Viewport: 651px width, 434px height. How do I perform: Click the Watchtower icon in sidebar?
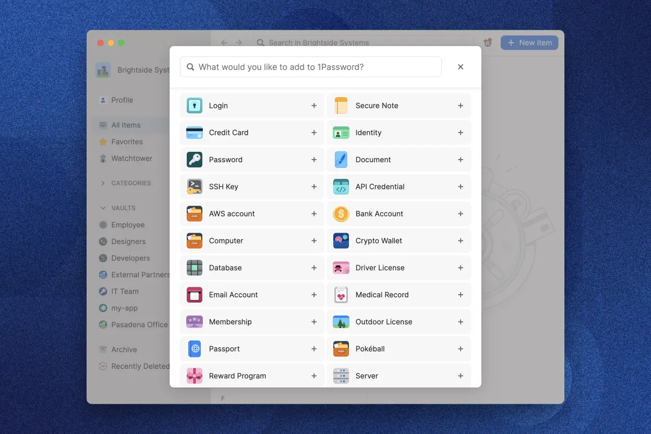[103, 159]
